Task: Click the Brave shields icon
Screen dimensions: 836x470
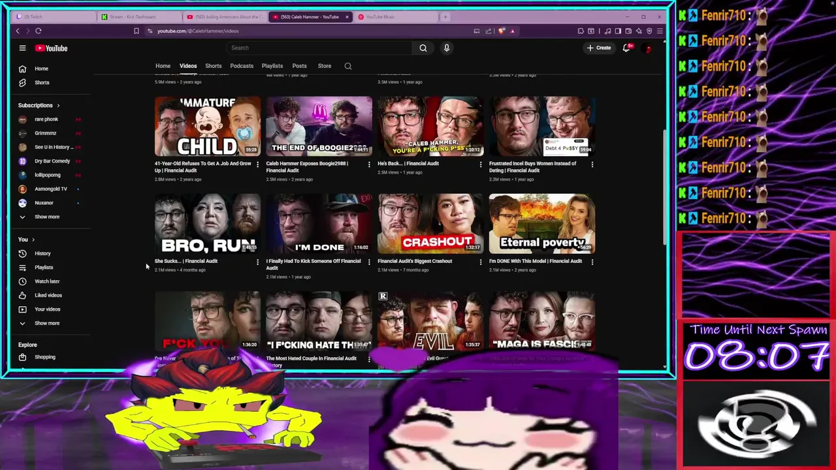Action: pyautogui.click(x=502, y=31)
